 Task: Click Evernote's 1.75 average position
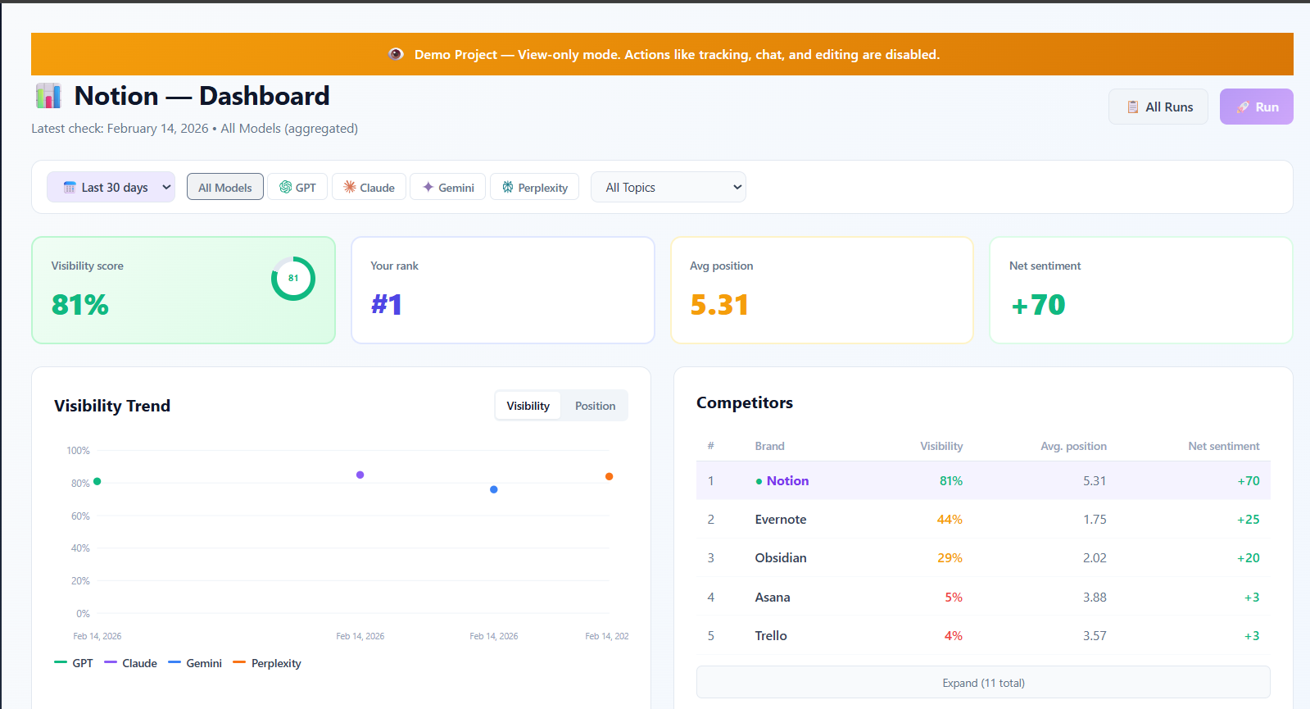1095,520
